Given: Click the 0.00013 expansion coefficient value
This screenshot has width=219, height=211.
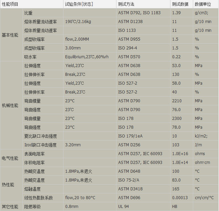Looking at the screenshot, I should [x=182, y=198].
